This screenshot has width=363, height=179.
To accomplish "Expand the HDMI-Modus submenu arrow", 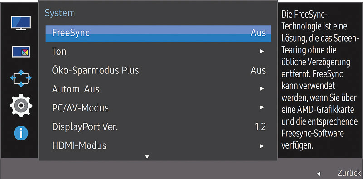I will 262,146.
